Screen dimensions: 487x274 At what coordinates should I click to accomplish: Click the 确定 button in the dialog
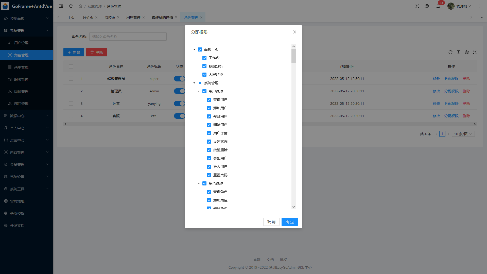pos(289,222)
